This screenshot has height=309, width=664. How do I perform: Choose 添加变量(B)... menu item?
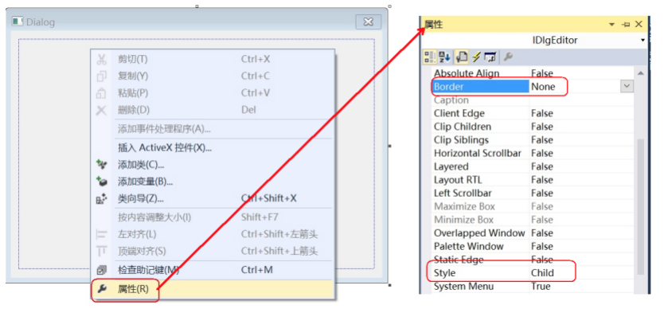coord(213,182)
